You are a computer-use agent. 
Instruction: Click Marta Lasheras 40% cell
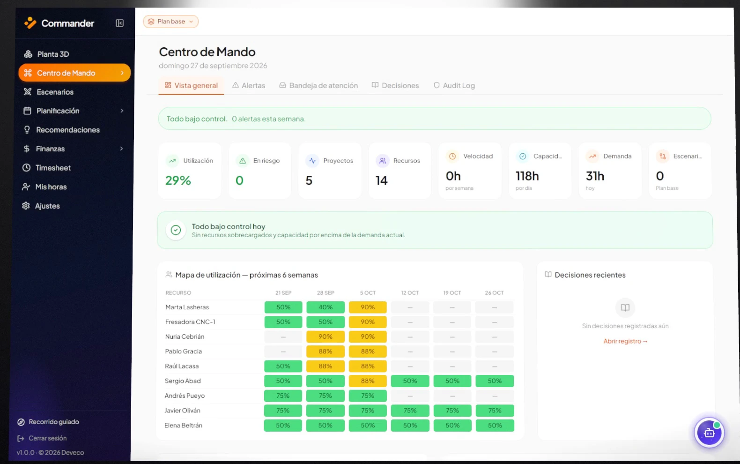326,307
